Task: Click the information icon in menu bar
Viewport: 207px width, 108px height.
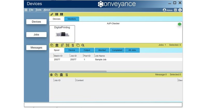Action: coord(180,10)
